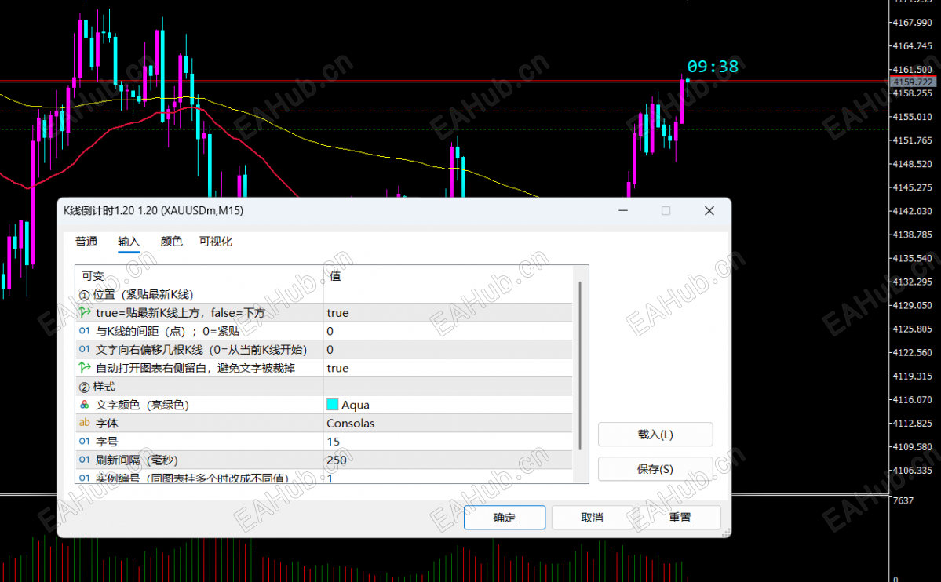
Task: Switch to the 颜色 tab
Action: point(171,242)
